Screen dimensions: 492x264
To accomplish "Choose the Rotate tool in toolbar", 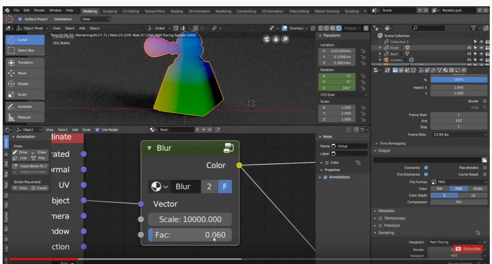I will tap(25, 84).
